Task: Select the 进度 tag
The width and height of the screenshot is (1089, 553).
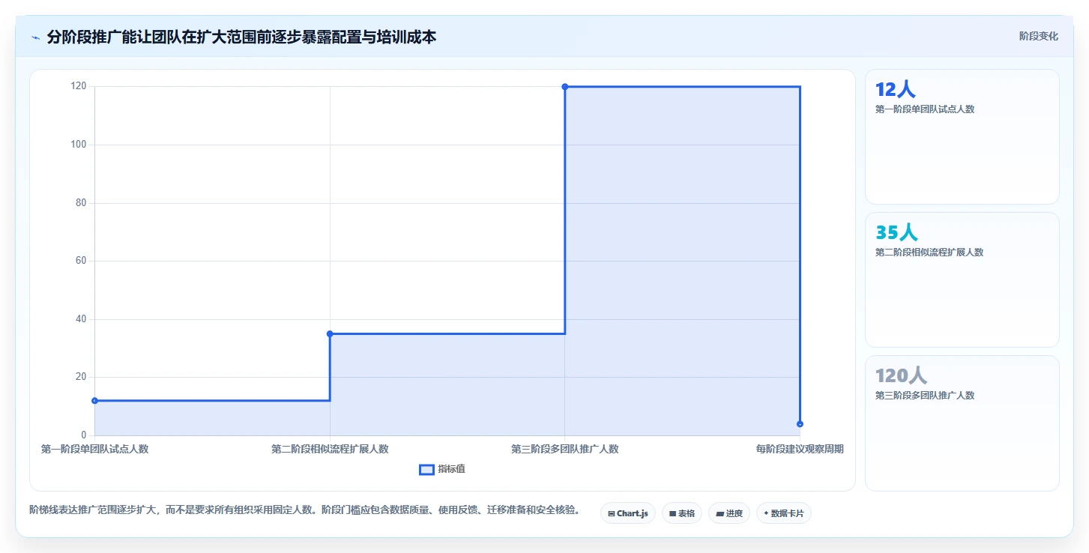Action: coord(728,513)
